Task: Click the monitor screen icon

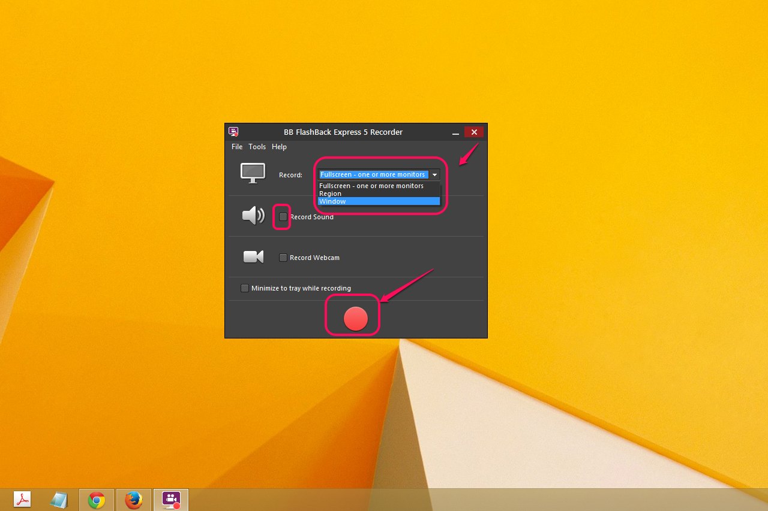Action: click(x=253, y=173)
